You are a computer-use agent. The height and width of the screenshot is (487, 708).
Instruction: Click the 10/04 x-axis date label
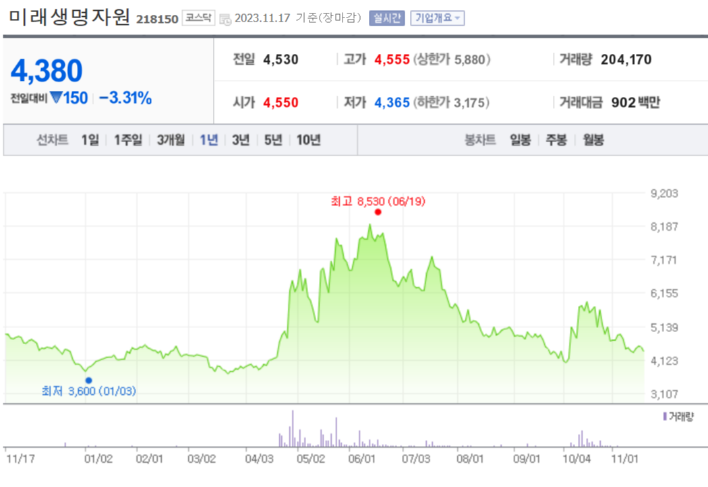(576, 459)
